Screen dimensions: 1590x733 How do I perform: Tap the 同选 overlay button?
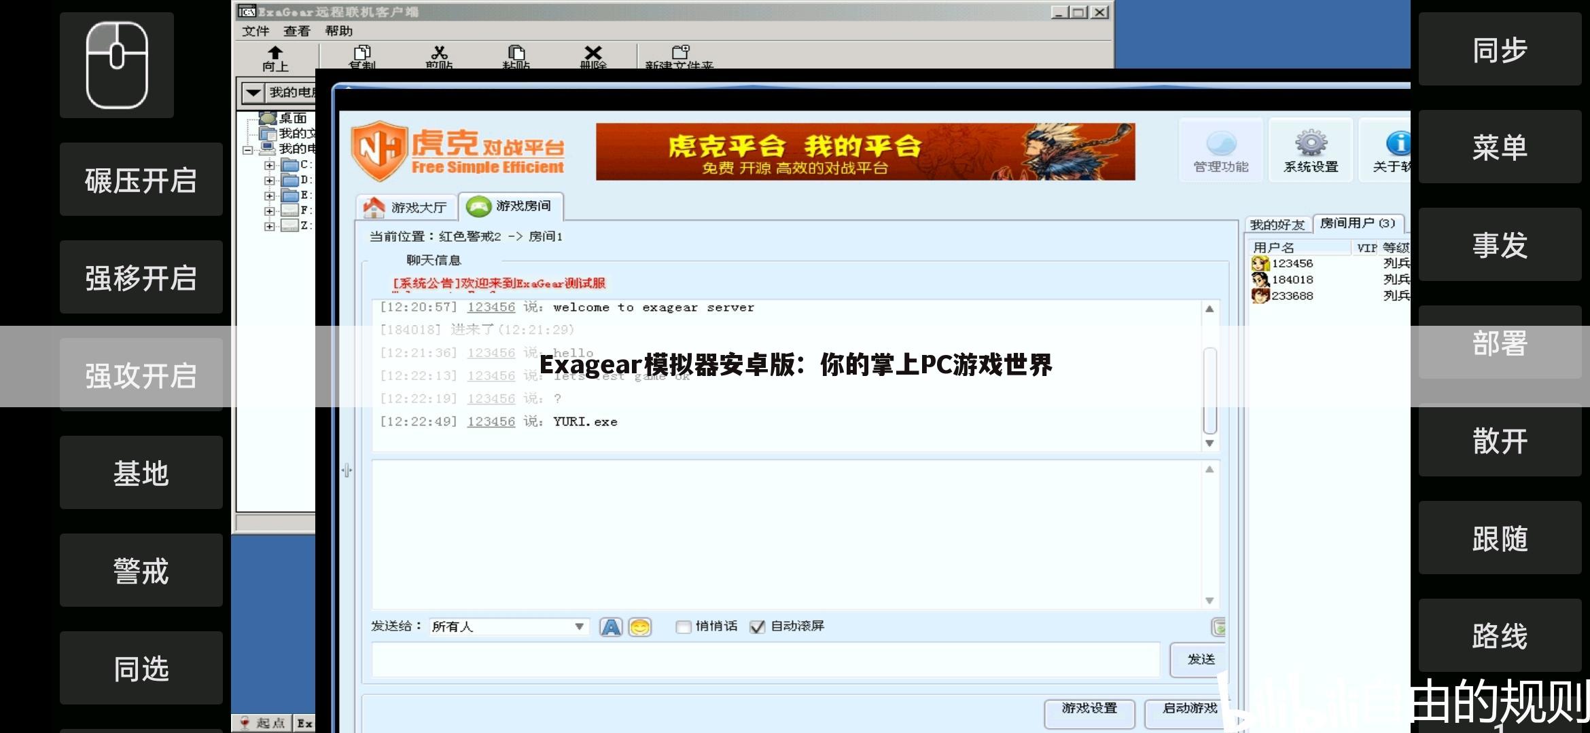141,668
